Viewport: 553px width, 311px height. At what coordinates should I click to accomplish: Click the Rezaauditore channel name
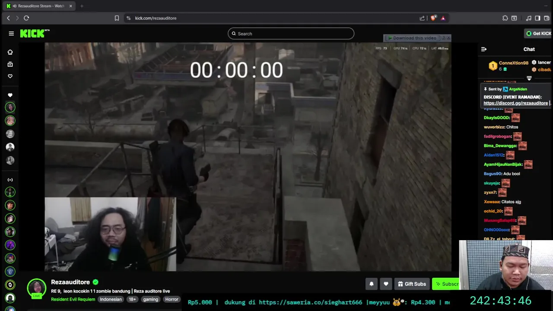point(70,282)
